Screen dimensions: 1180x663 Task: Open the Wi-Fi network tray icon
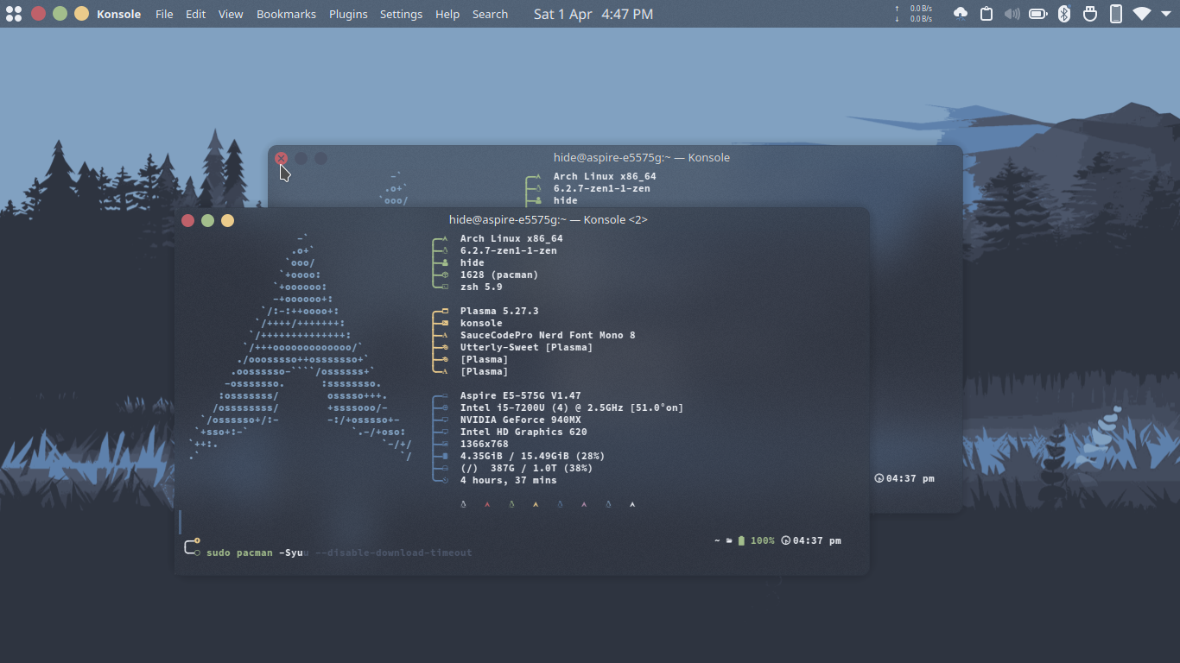tap(1142, 14)
